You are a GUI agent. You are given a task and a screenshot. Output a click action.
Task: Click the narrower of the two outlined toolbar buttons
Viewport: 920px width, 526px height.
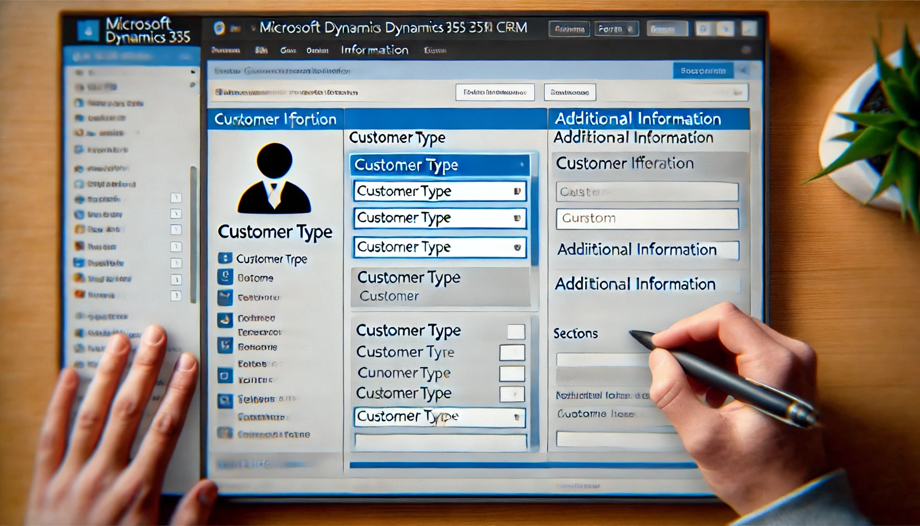click(570, 92)
